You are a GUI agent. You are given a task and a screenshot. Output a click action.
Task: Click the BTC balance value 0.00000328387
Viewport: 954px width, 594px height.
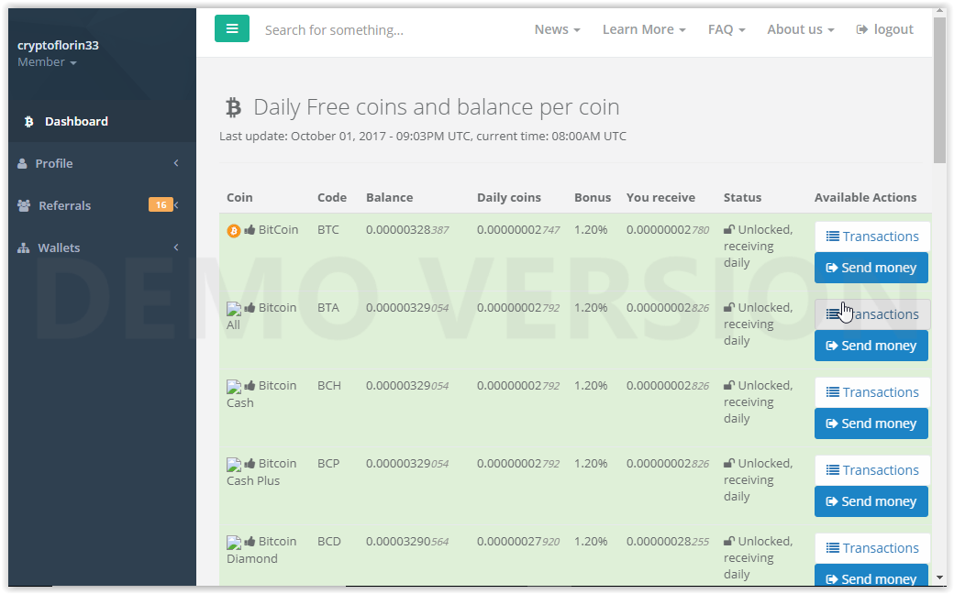(x=407, y=230)
